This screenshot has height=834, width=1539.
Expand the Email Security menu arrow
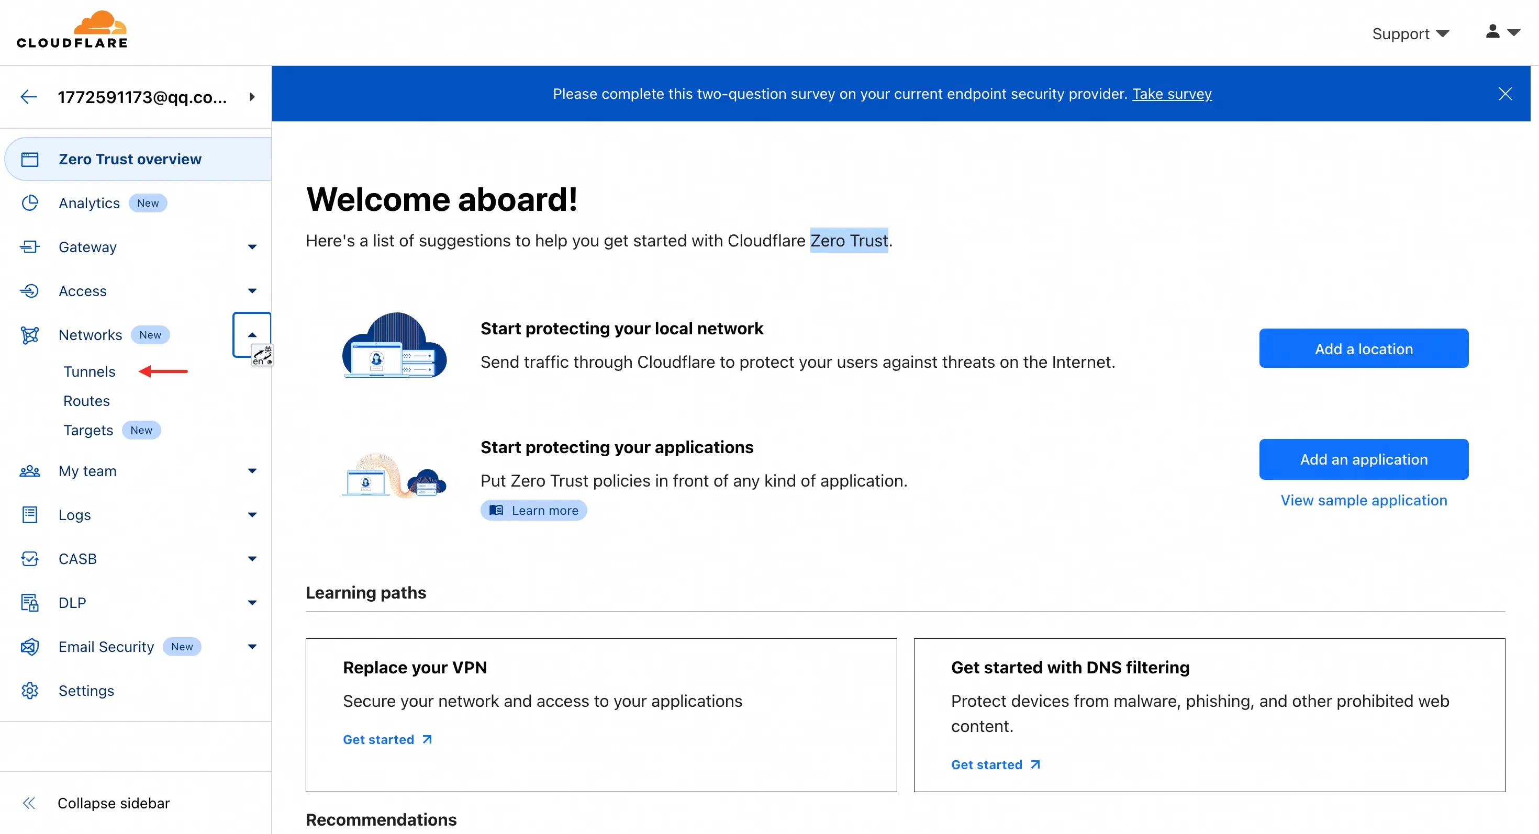[x=252, y=647]
